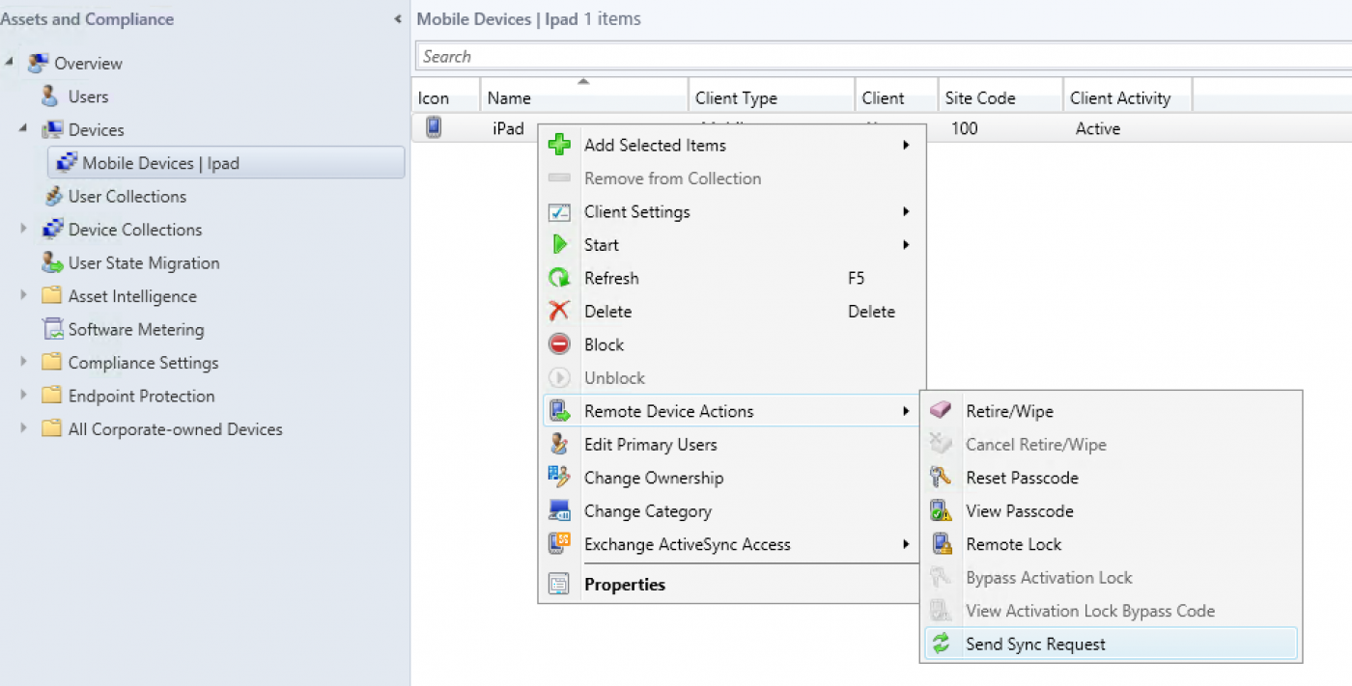Select the Refresh icon in the context menu
Screen dimensions: 1352x686
pyautogui.click(x=560, y=278)
